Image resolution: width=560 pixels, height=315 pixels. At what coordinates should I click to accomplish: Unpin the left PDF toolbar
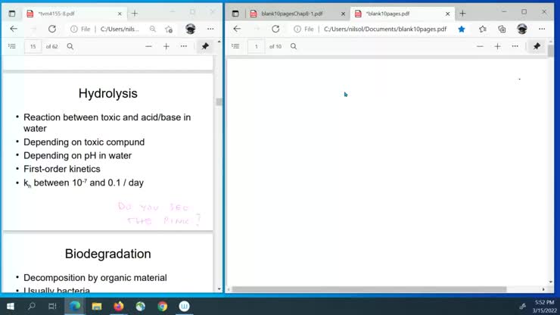click(205, 46)
